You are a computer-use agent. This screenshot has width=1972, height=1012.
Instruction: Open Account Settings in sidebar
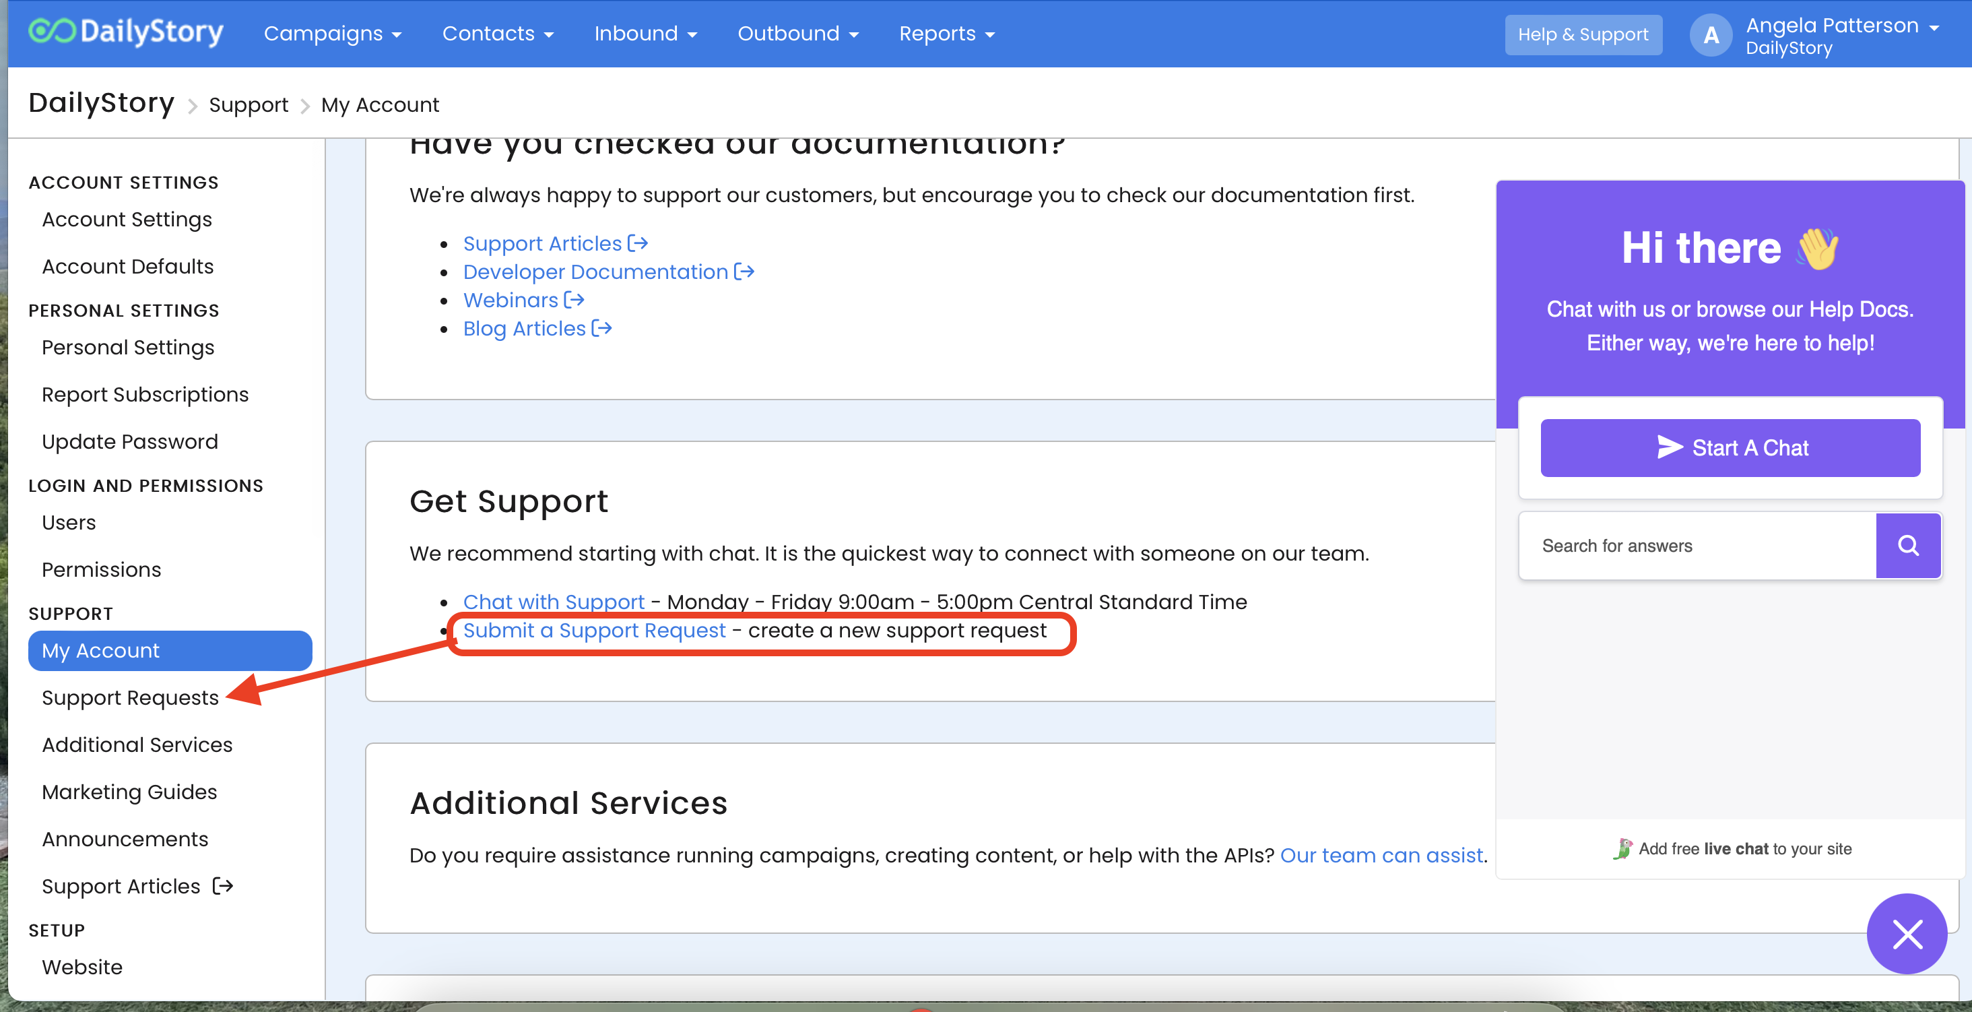click(x=127, y=220)
